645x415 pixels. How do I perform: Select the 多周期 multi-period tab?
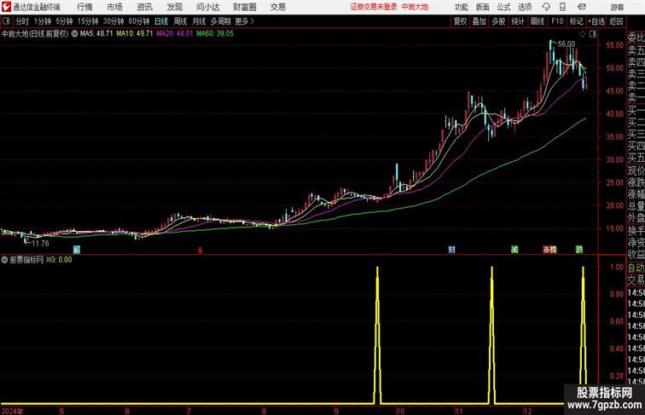(220, 21)
